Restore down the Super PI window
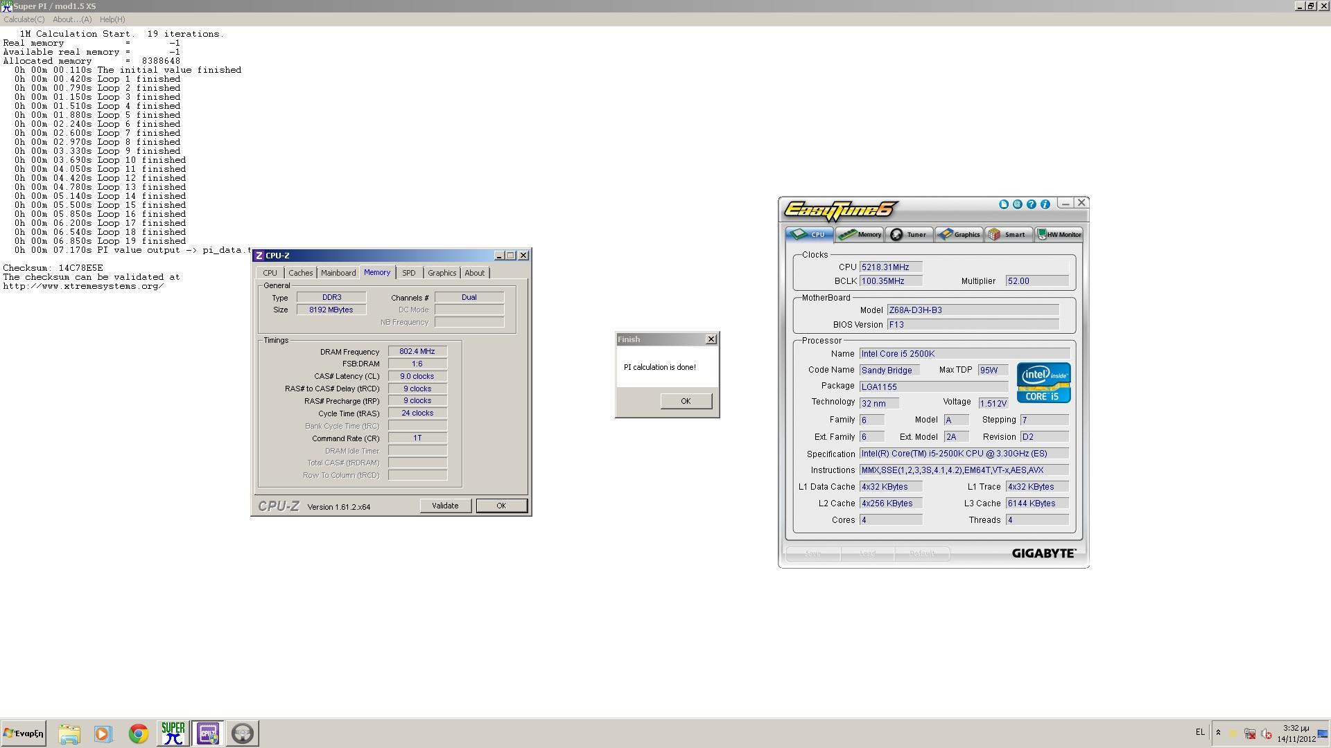The width and height of the screenshot is (1331, 748). point(1311,6)
